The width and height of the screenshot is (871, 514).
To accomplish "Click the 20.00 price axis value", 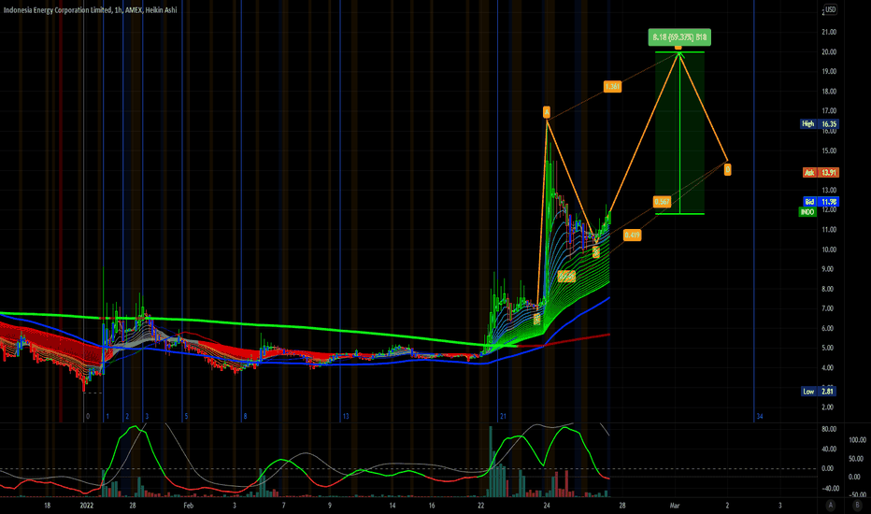I will click(x=829, y=51).
